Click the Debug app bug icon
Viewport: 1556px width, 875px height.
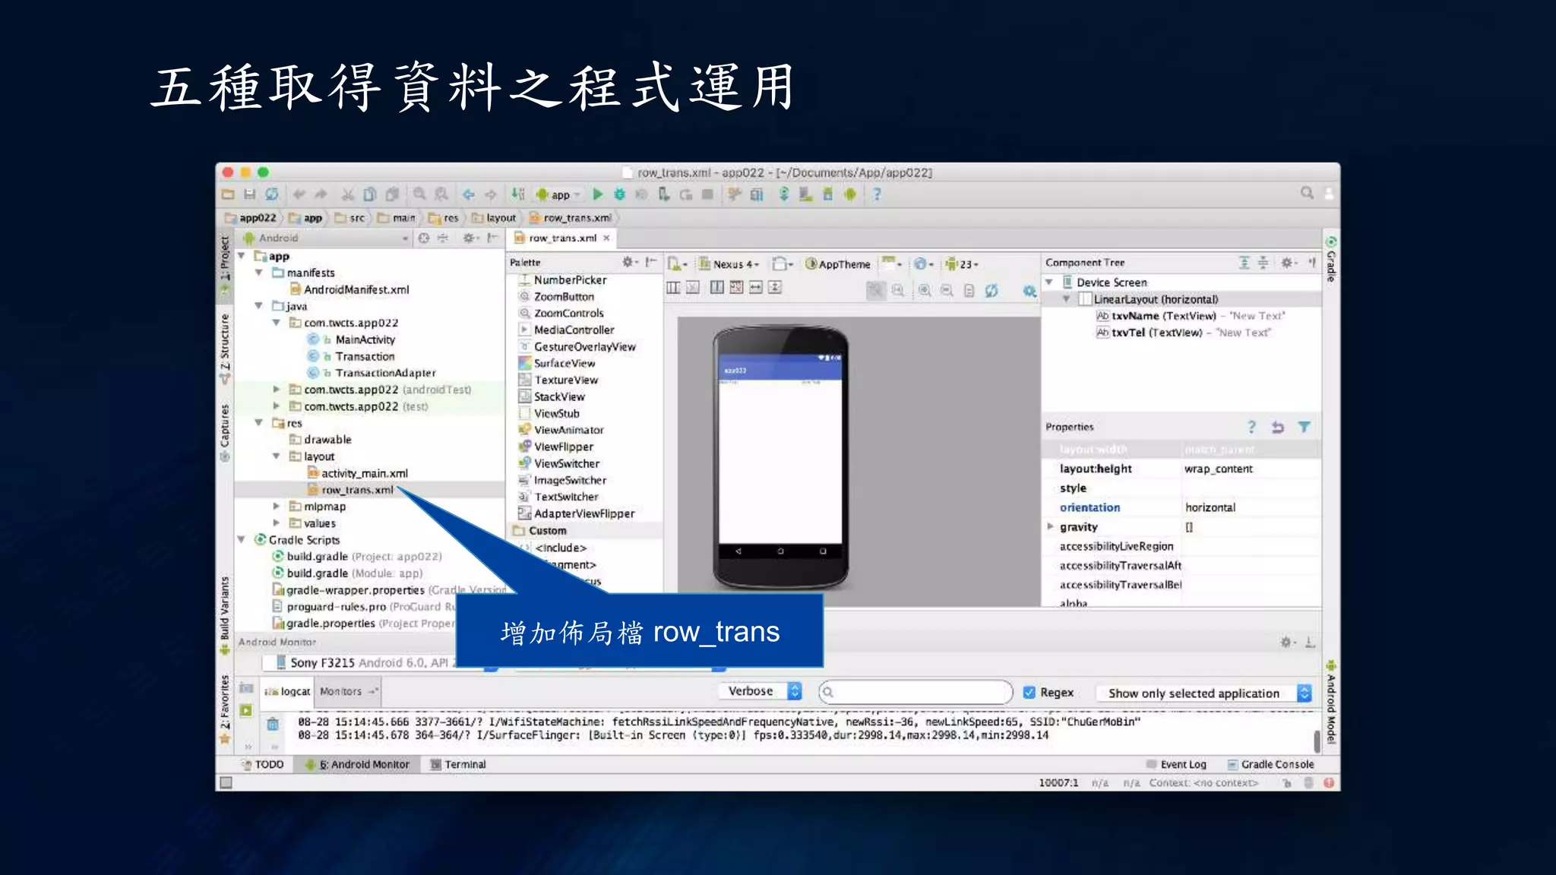(619, 194)
